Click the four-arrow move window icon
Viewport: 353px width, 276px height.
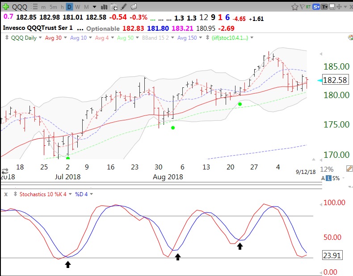[x=339, y=7]
